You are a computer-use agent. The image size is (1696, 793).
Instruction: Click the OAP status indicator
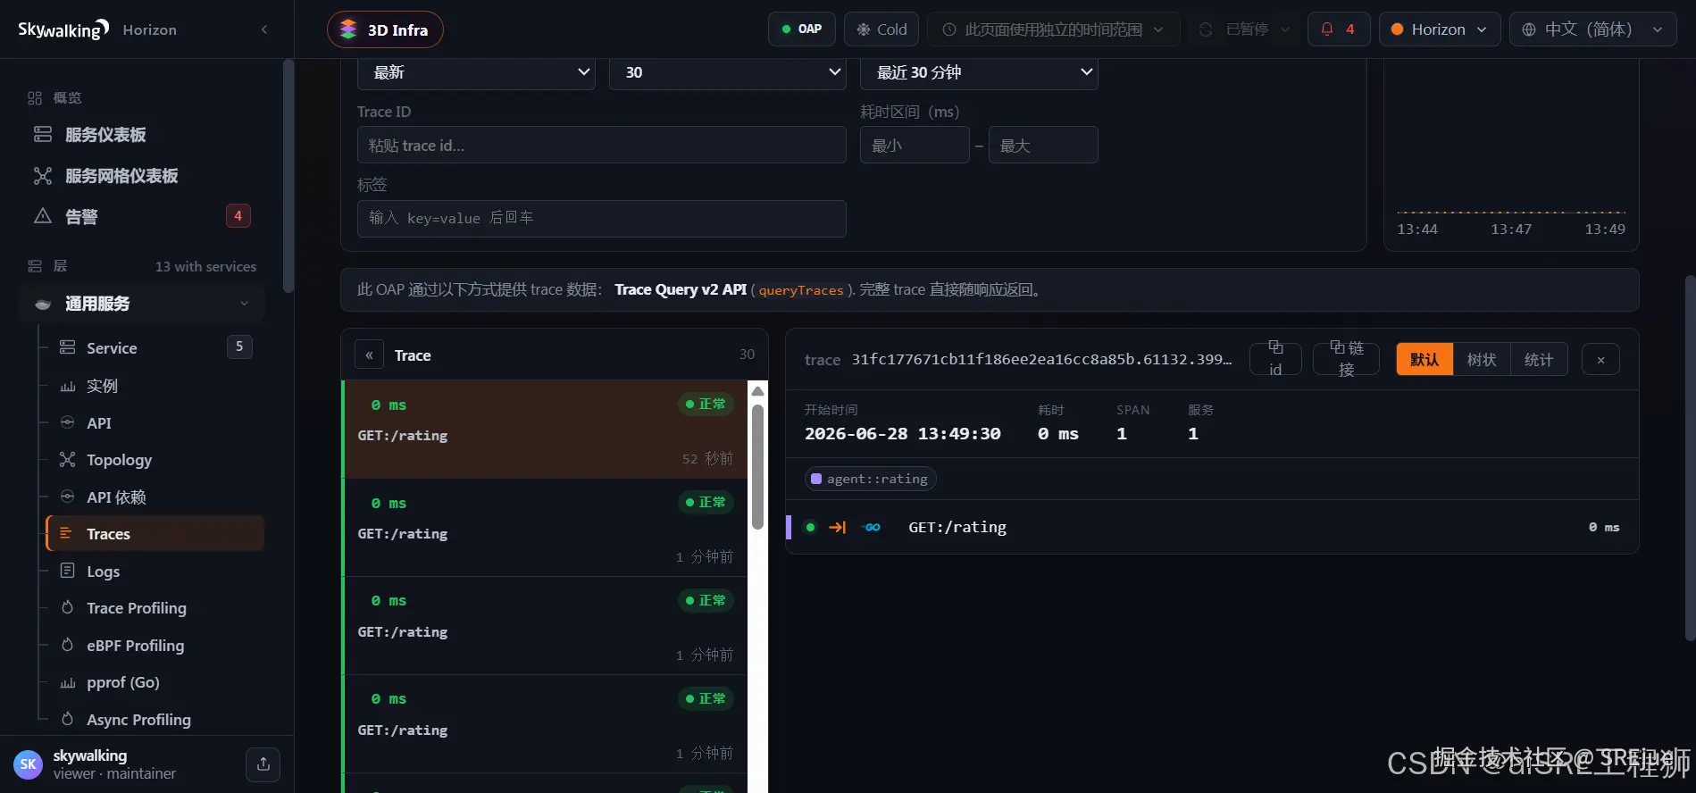click(x=801, y=29)
